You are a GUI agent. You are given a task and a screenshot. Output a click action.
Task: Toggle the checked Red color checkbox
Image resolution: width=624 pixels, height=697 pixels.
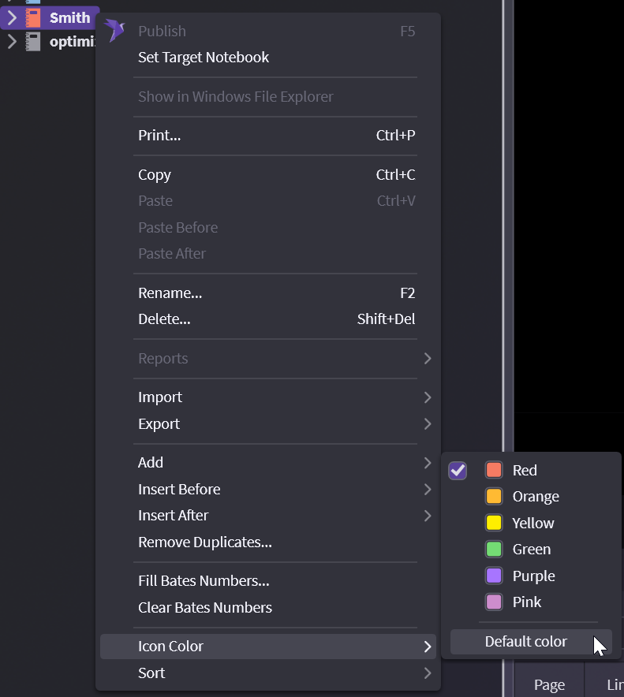(458, 471)
